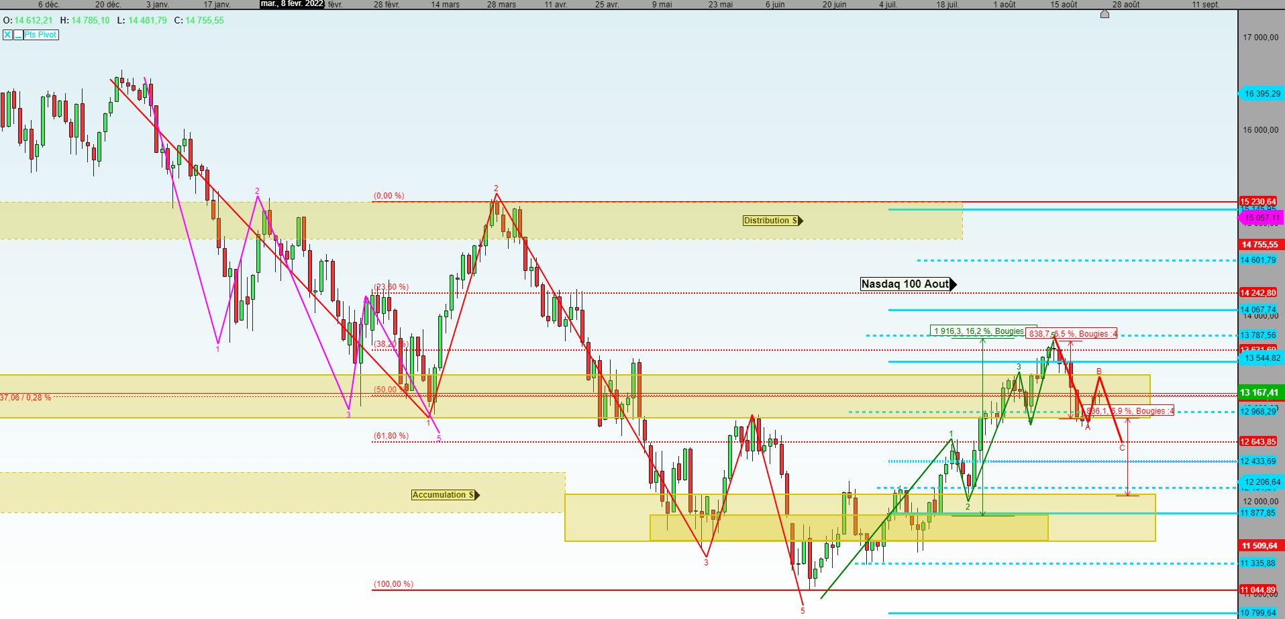Click the cyan 13 544,82 price tag
Image resolution: width=1285 pixels, height=619 pixels.
[x=1262, y=358]
